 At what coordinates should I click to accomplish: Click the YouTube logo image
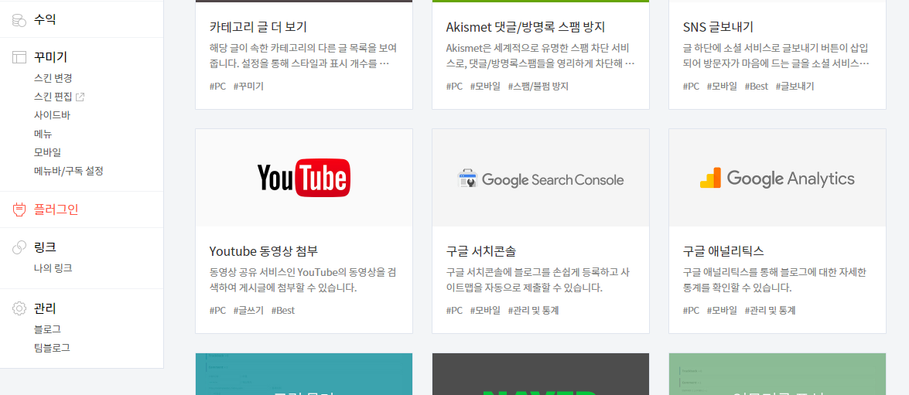[304, 178]
